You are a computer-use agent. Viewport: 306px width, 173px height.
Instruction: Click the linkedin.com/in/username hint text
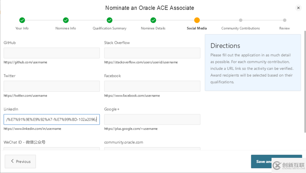click(32, 129)
